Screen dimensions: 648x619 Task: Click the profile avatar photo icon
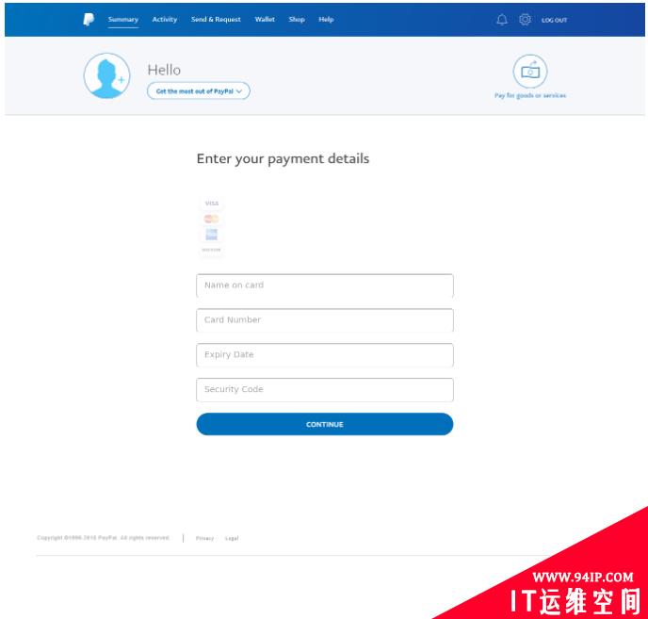pos(106,75)
